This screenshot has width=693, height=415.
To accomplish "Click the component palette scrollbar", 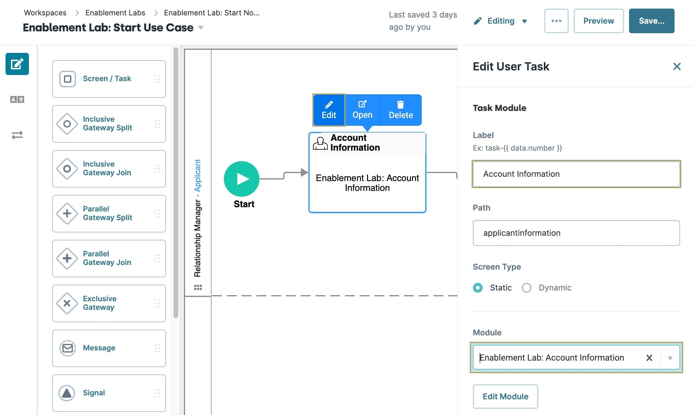I will 176,183.
